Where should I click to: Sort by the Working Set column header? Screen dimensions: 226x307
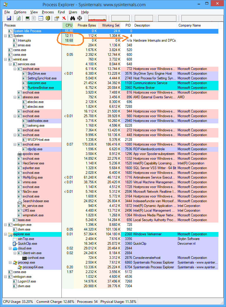(x=109, y=25)
